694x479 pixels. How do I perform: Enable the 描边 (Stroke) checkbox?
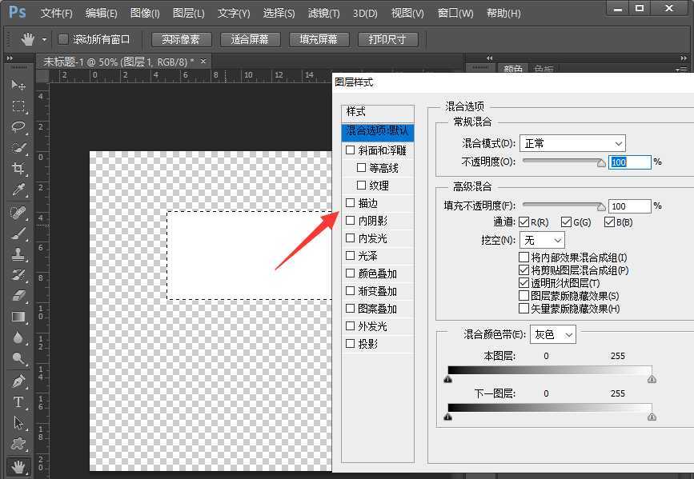click(350, 203)
